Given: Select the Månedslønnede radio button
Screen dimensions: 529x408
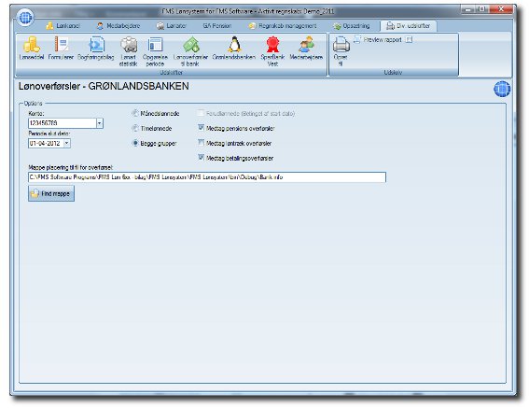Looking at the screenshot, I should [135, 114].
